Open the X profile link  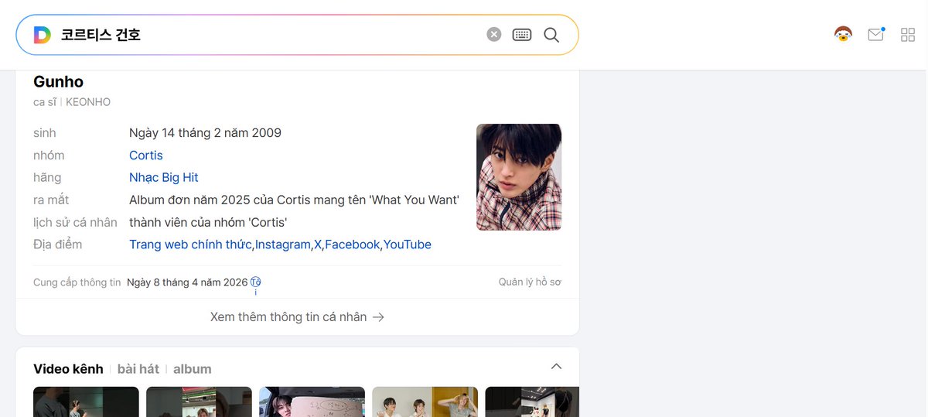coord(318,244)
